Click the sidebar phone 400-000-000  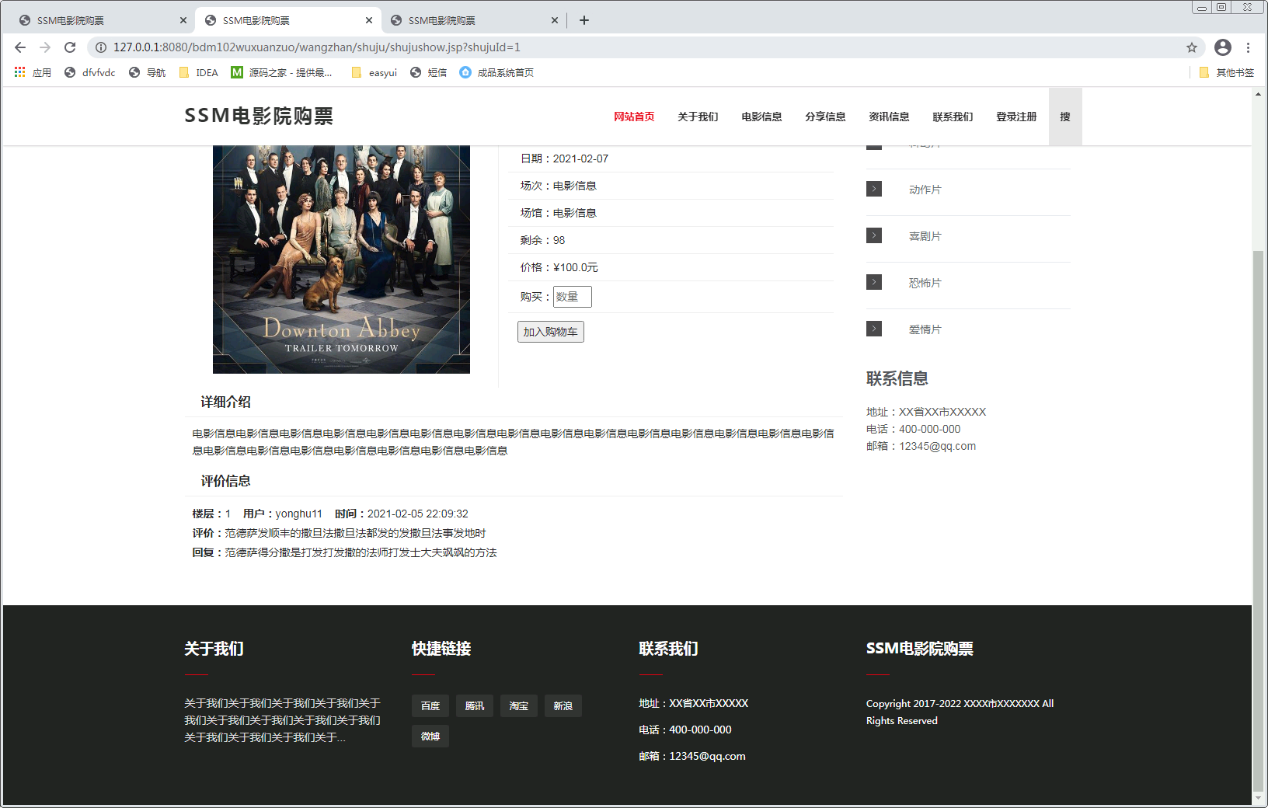tap(929, 429)
